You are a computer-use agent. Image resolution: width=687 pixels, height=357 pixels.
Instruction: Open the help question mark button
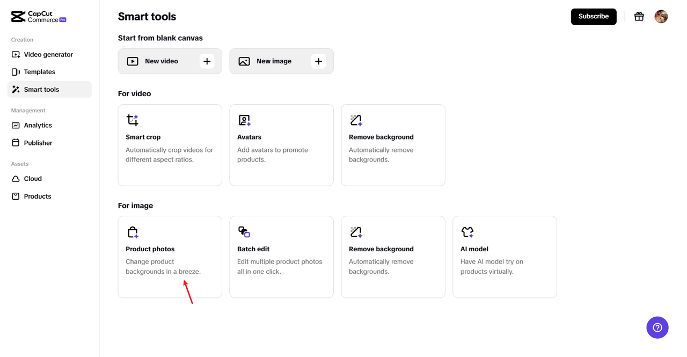pyautogui.click(x=657, y=327)
